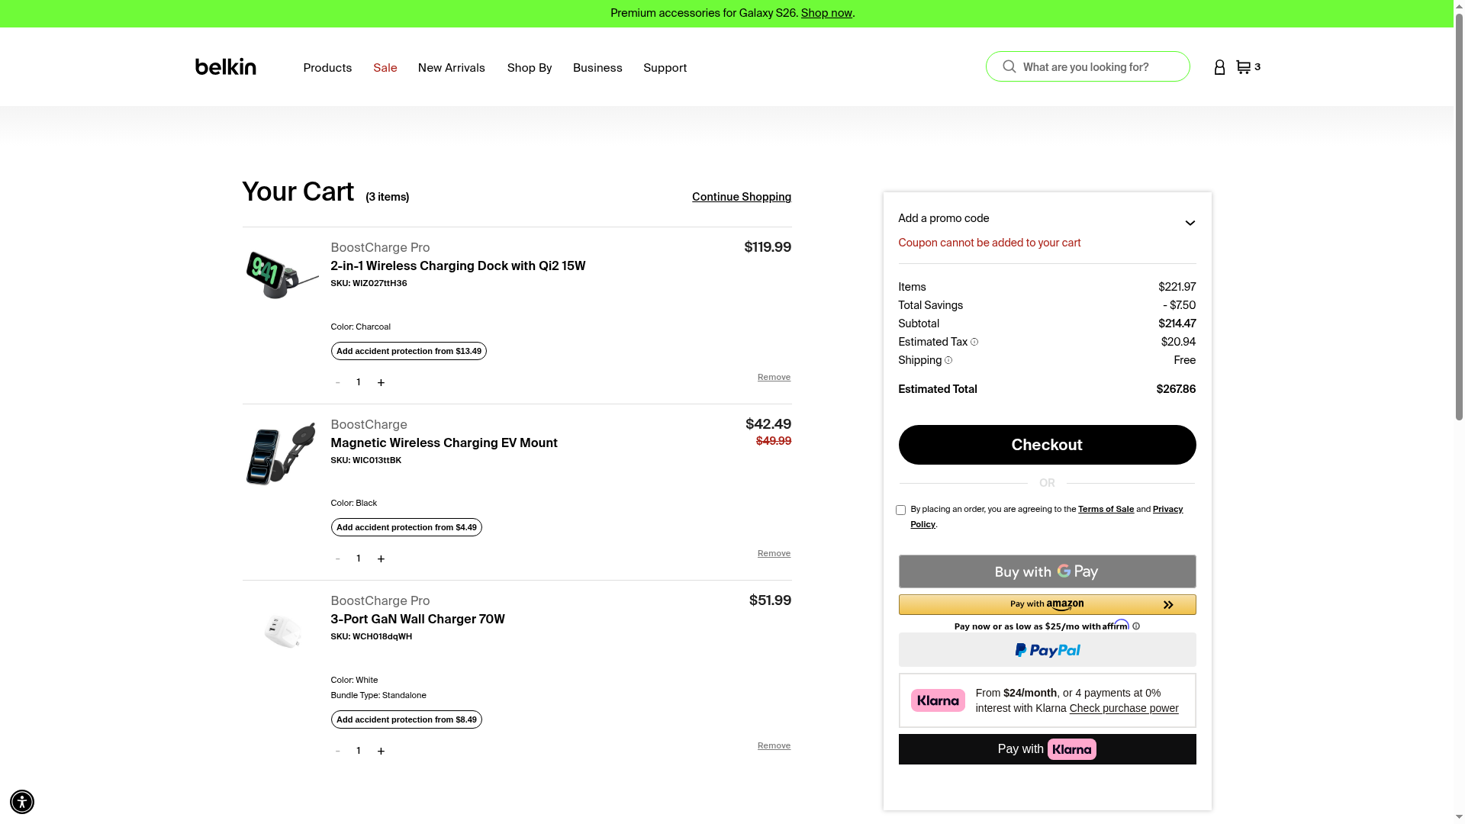Open the Sale menu item
Screen dimensions: 1465x824
pos(385,68)
